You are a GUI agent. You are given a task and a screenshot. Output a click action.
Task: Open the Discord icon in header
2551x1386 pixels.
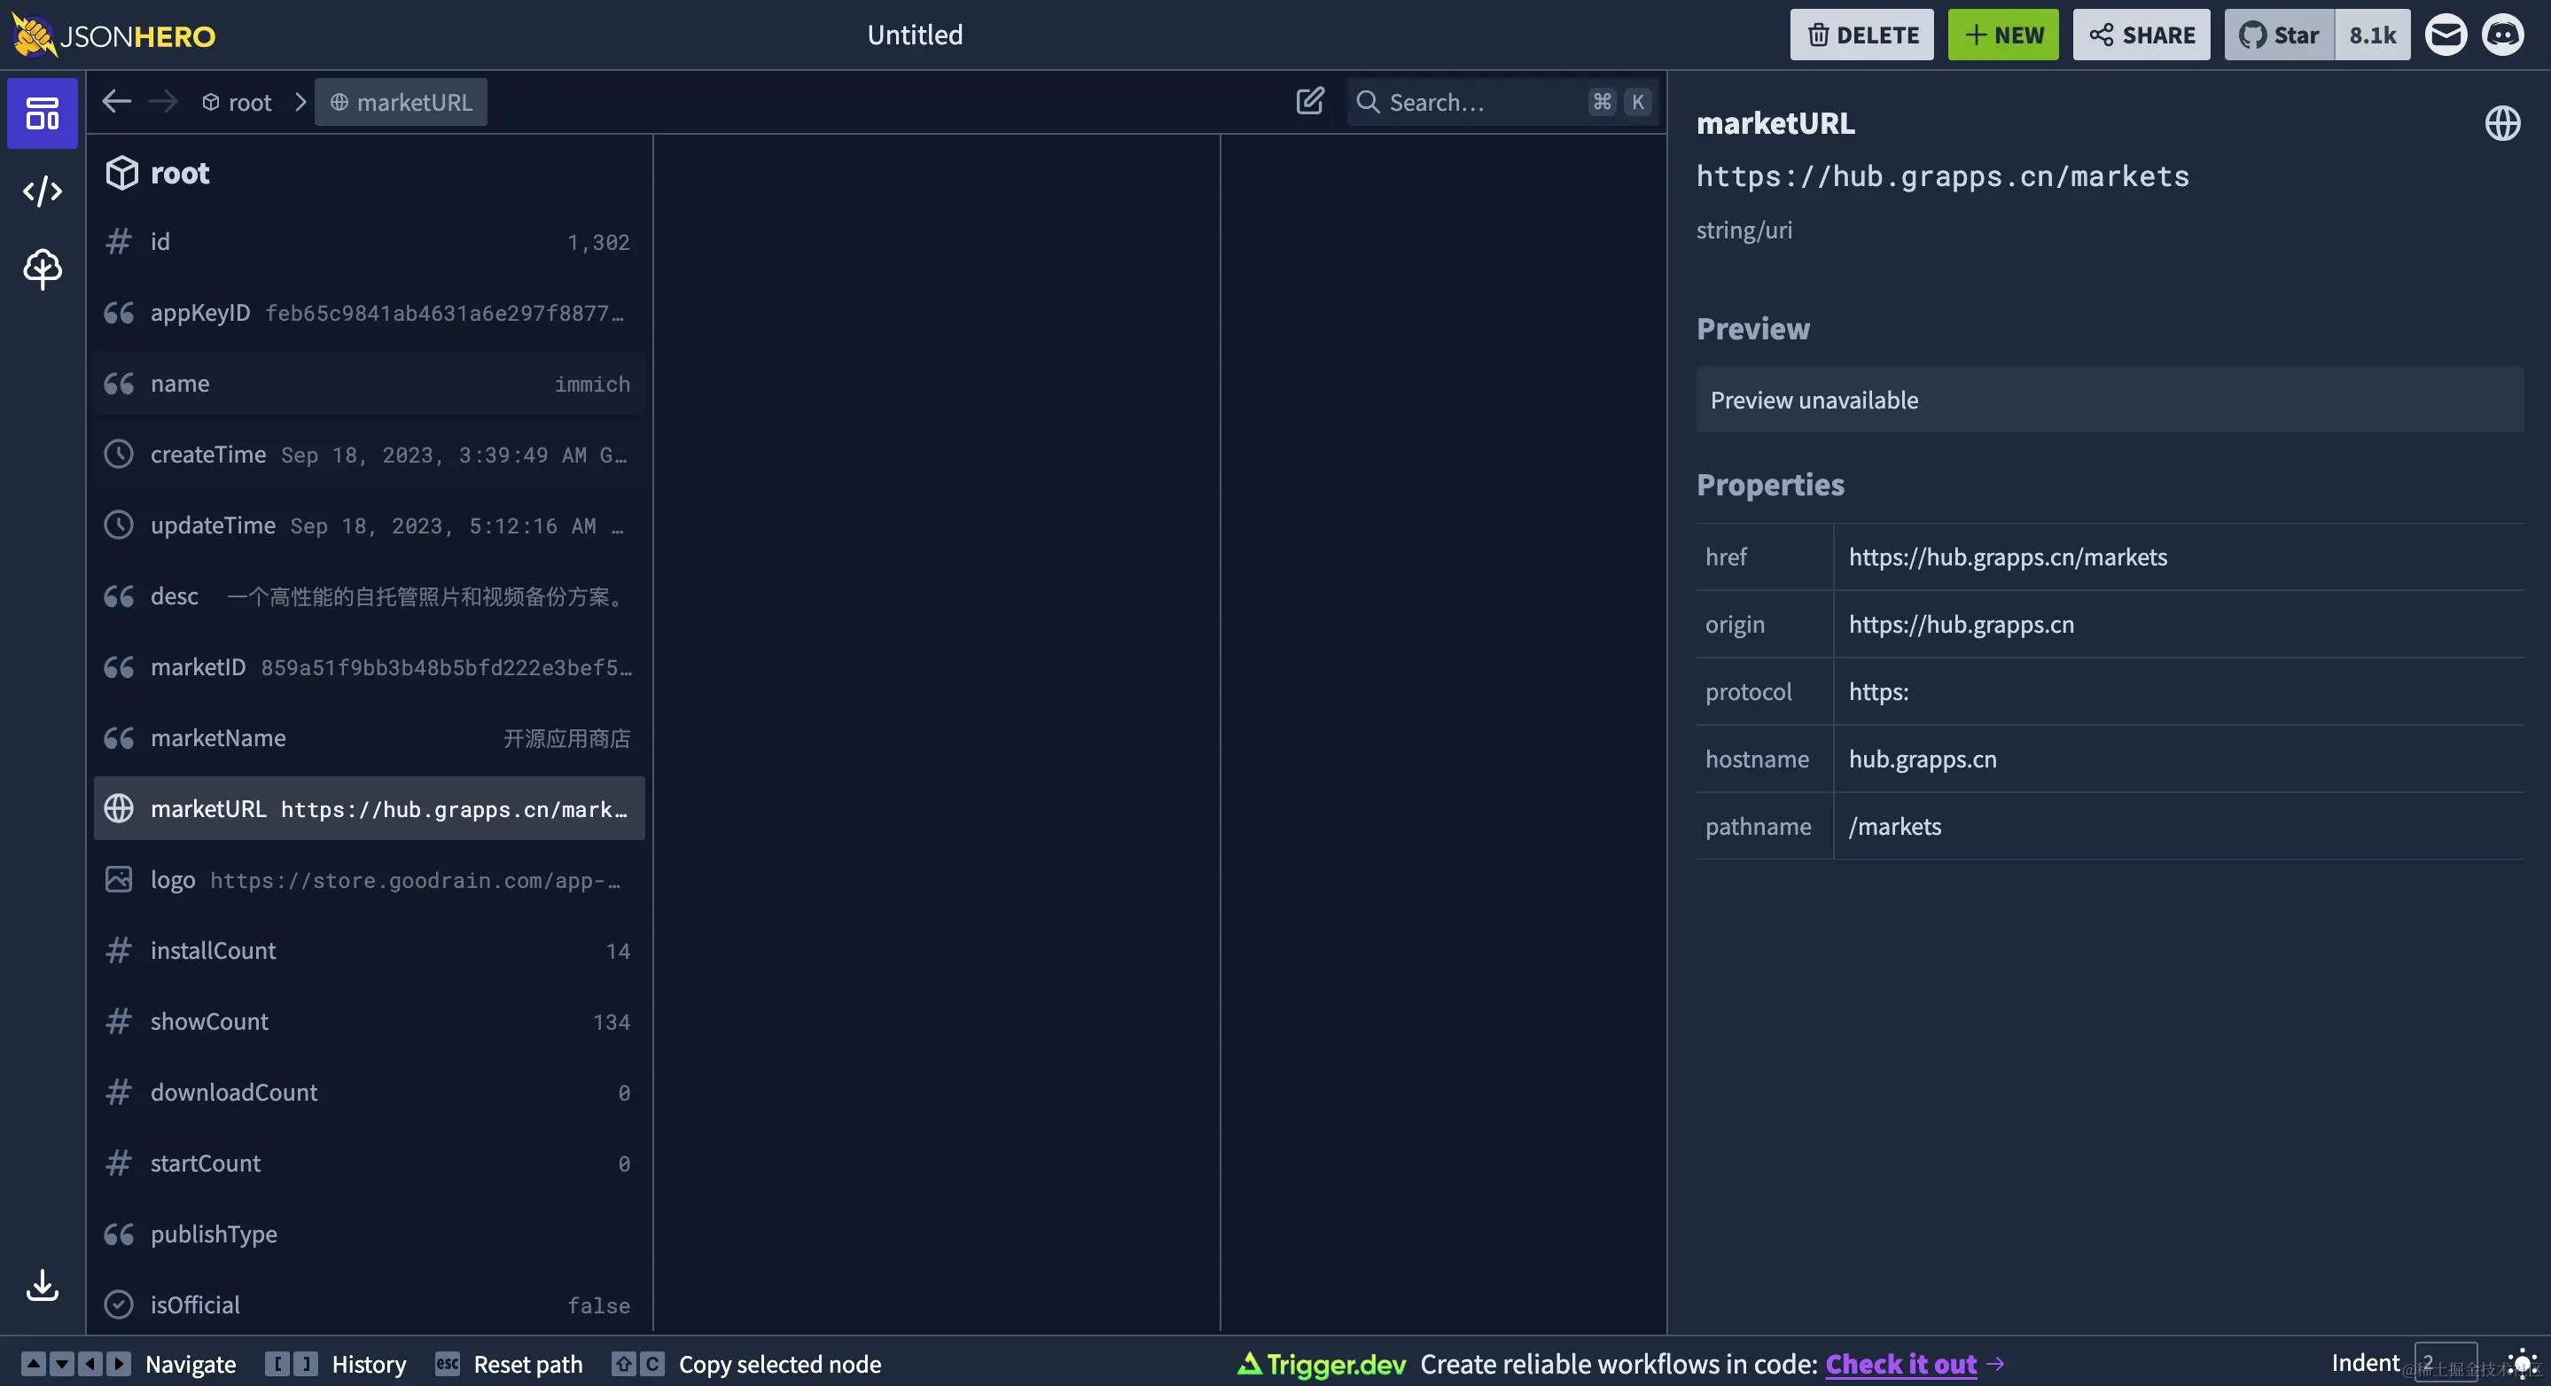point(2502,35)
